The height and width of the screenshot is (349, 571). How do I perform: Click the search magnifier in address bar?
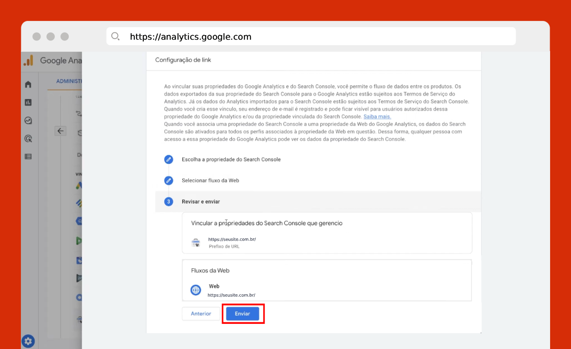pos(115,36)
